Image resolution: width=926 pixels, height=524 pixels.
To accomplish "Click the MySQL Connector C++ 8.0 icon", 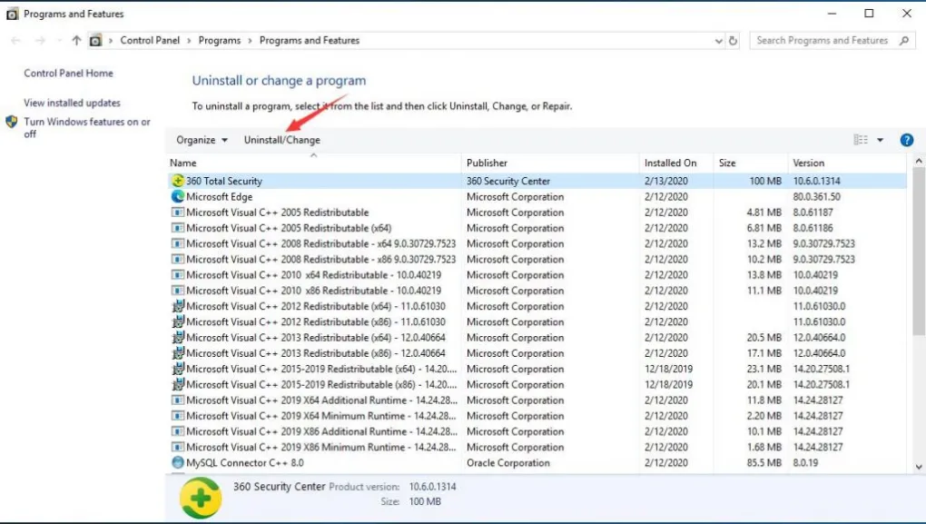I will point(178,462).
